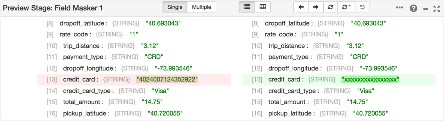Maximize the preview panel to fullscreen
Image resolution: width=444 pixels, height=121 pixels.
pyautogui.click(x=436, y=8)
